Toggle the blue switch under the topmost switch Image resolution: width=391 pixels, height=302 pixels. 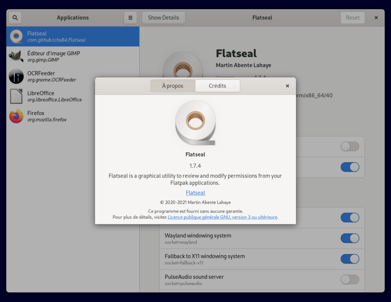(350, 167)
